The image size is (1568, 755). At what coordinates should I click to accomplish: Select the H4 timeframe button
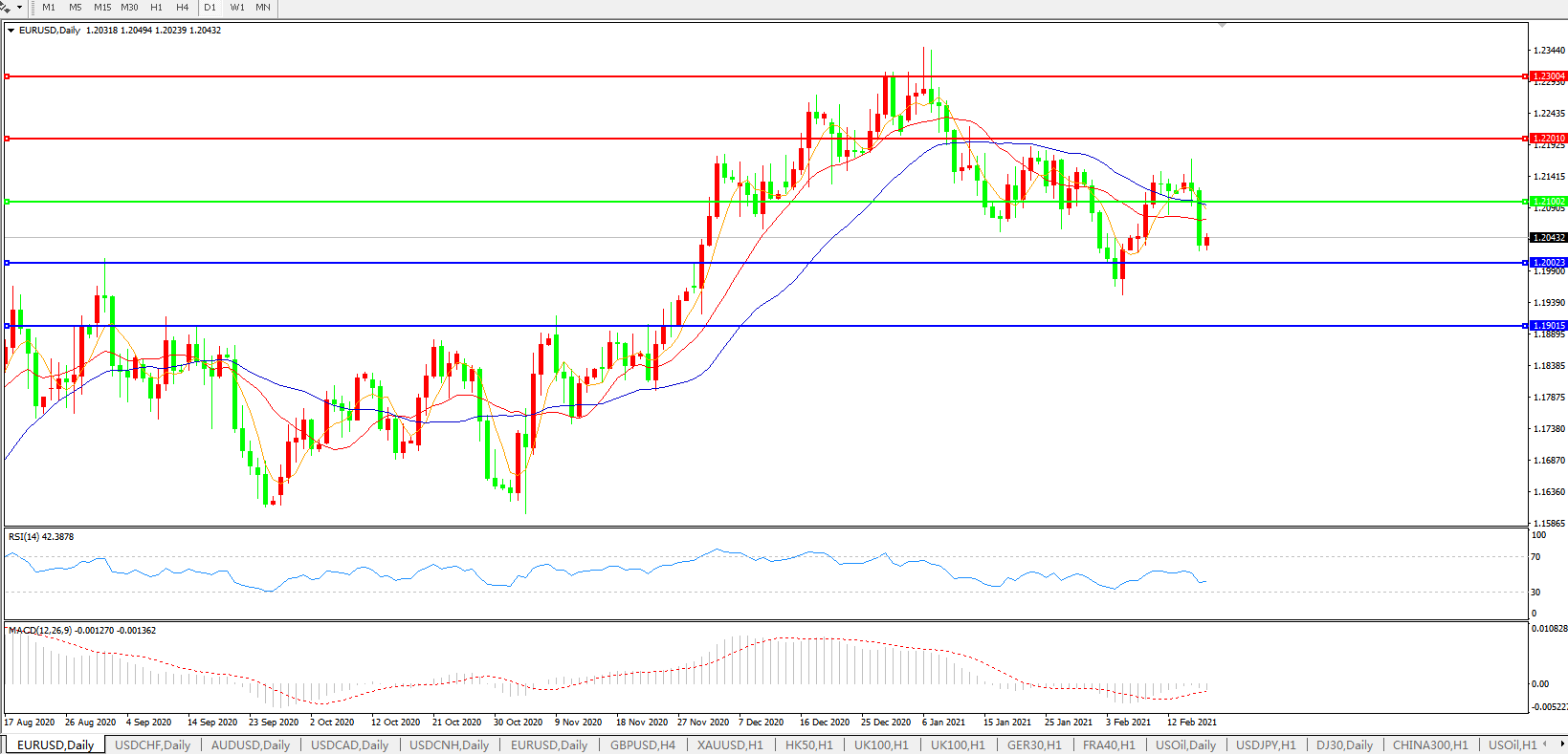183,7
